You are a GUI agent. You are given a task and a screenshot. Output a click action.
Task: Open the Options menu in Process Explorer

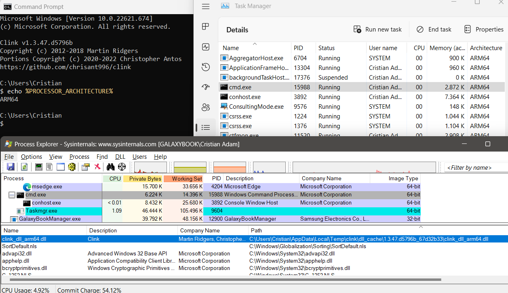tap(32, 157)
